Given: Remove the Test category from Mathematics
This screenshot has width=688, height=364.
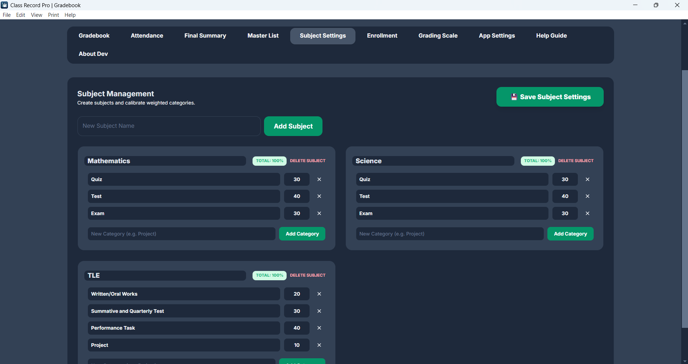Looking at the screenshot, I should point(319,196).
